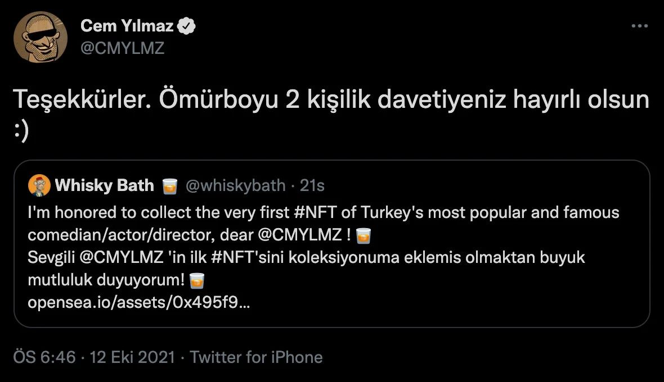Click Twitter for iPhone source label
The height and width of the screenshot is (382, 664).
(257, 357)
